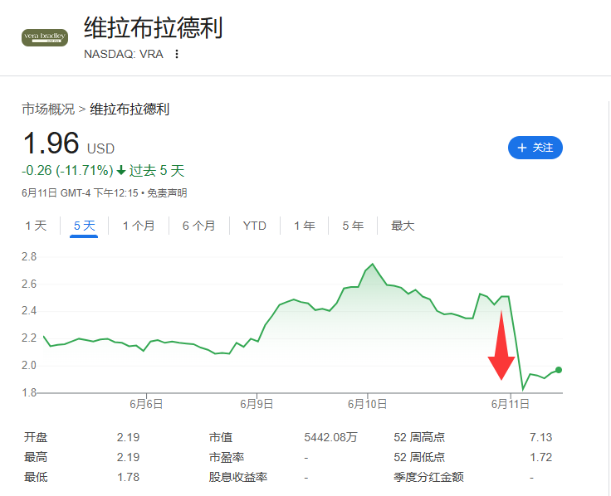Viewport: 611px width, 496px height.
Task: Select the 1 天 range tab
Action: [36, 226]
